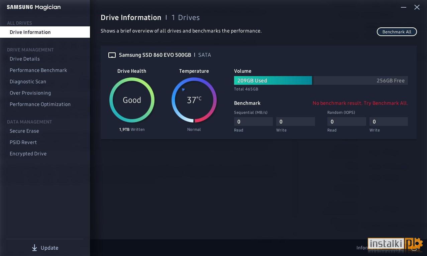Select Drive Information in the sidebar
427x256 pixels.
point(45,32)
